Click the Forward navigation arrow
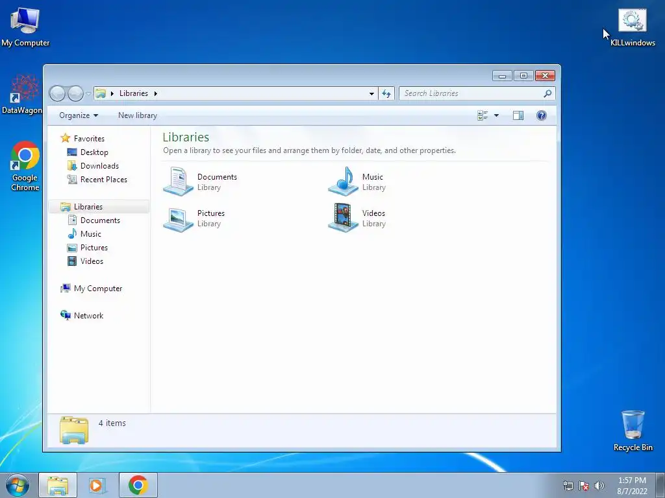Image resolution: width=665 pixels, height=498 pixels. point(75,93)
